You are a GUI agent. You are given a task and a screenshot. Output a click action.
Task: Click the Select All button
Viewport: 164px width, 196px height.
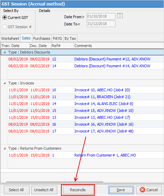(x=17, y=190)
